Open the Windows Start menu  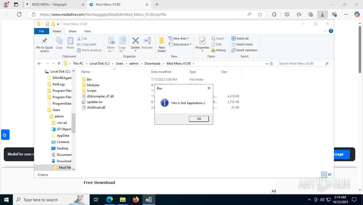(6, 200)
